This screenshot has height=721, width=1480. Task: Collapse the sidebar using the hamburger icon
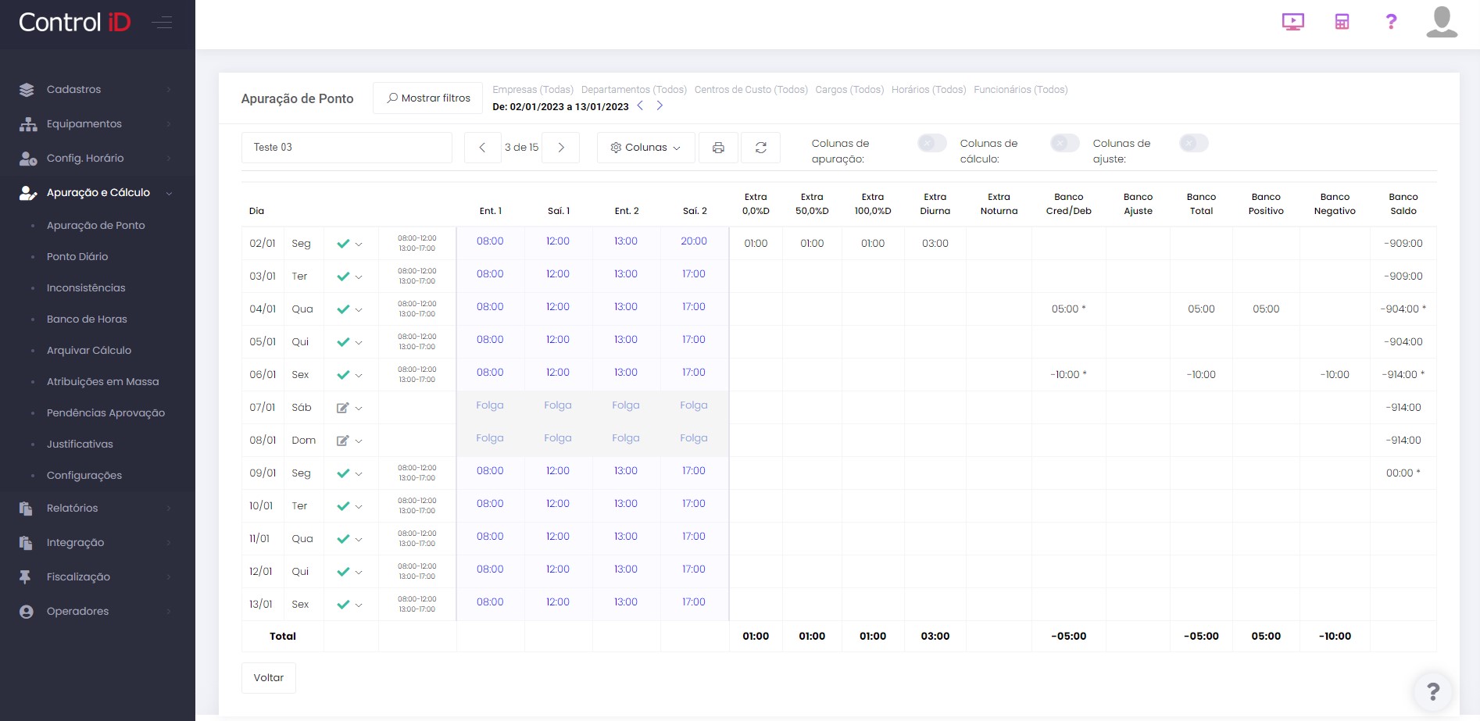pyautogui.click(x=162, y=23)
